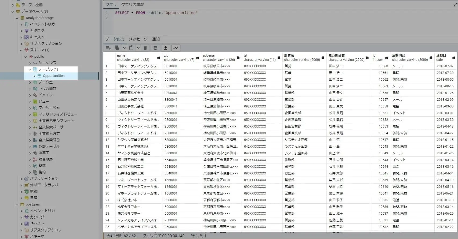
Task: Click the public schema diamond icon
Action: pyautogui.click(x=31, y=57)
